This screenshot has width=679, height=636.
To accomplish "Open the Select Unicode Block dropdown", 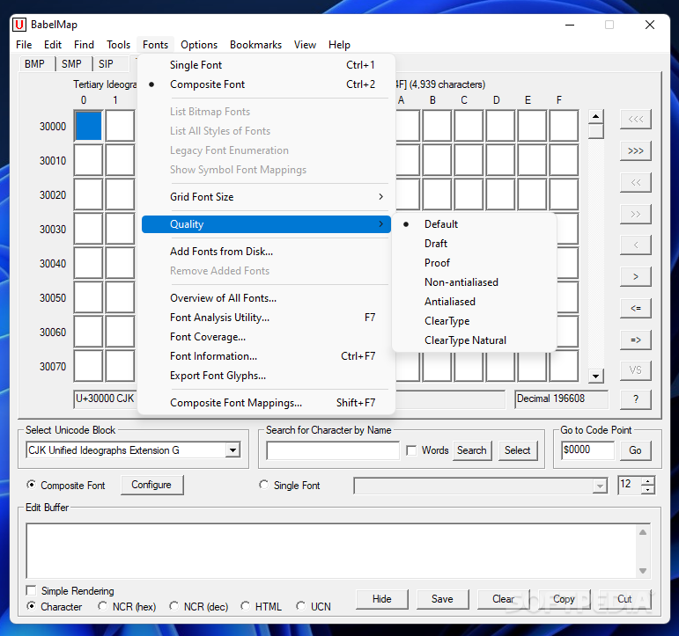I will 233,450.
